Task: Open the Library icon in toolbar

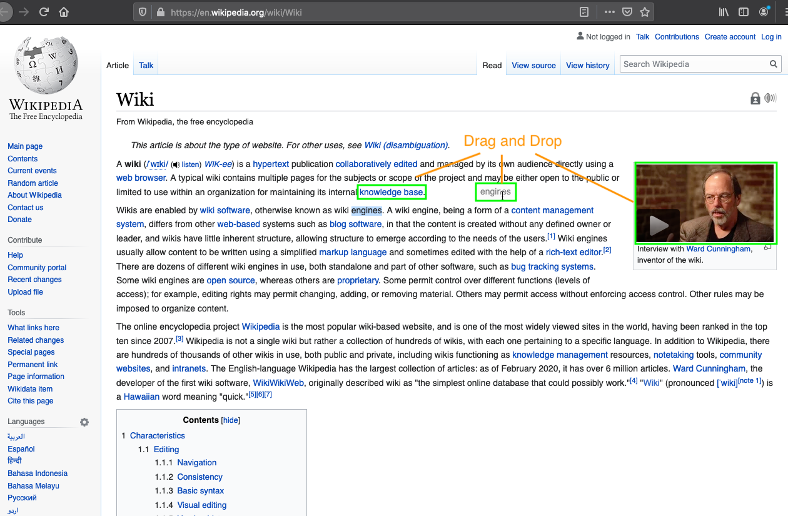Action: point(724,12)
